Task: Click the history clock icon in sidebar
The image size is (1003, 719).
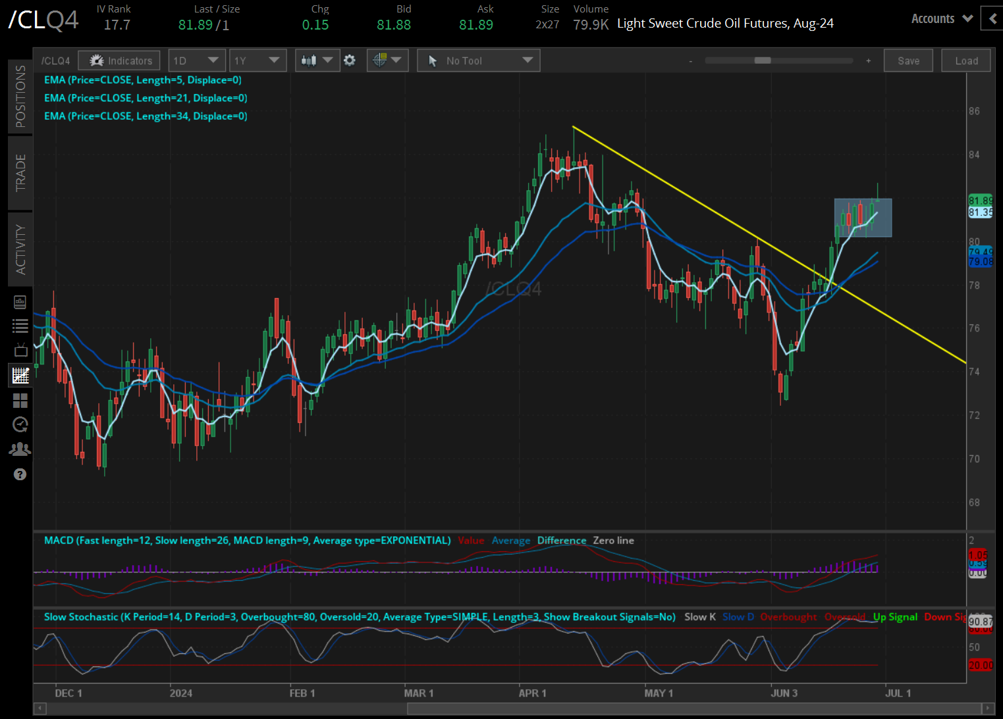Action: (20, 424)
